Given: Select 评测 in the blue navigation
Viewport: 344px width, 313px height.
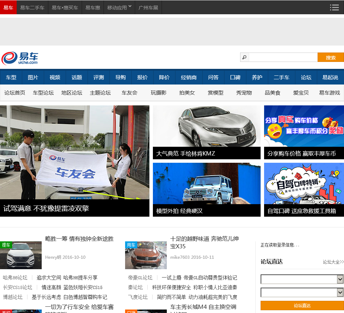Looking at the screenshot, I should pyautogui.click(x=99, y=77).
